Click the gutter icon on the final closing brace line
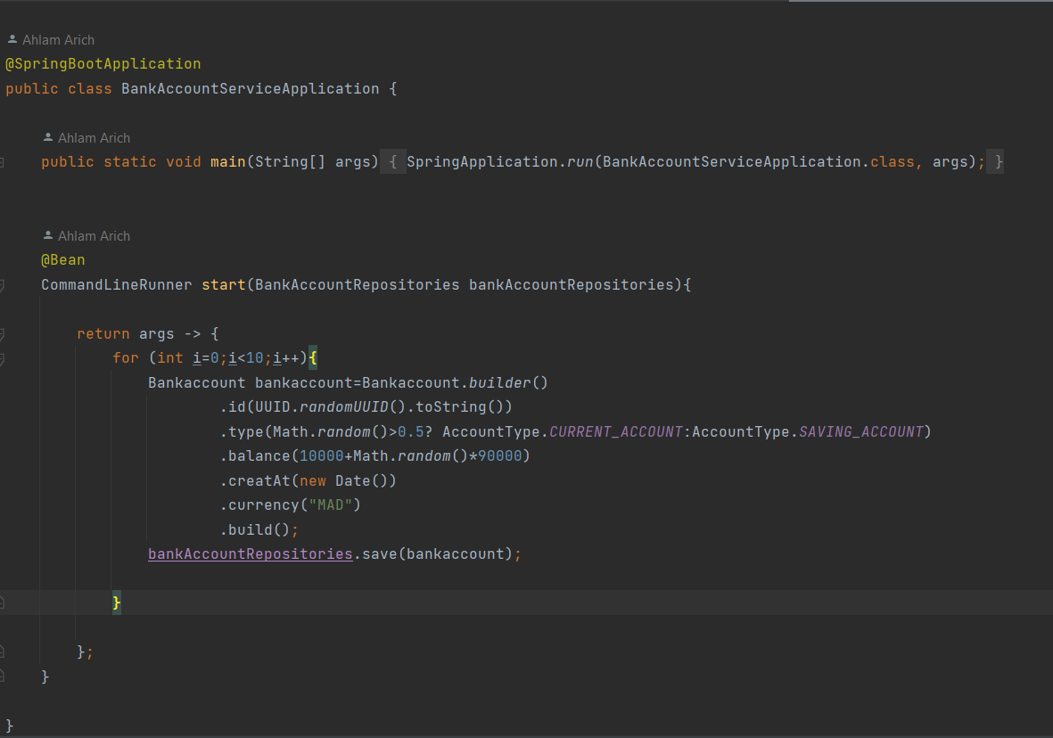The width and height of the screenshot is (1053, 738). click(x=4, y=676)
